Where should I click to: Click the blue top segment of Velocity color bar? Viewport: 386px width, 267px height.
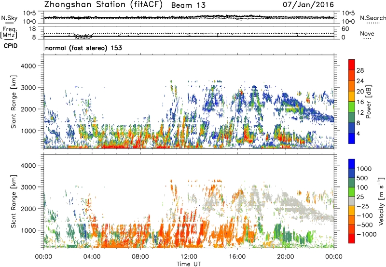(352, 164)
